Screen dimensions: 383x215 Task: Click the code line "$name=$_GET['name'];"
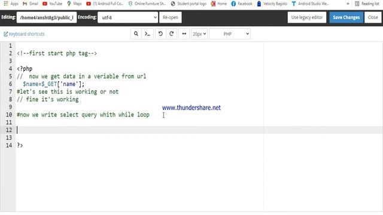tap(53, 84)
